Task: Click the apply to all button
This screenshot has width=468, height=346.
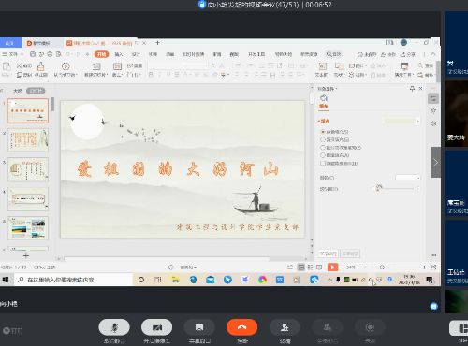Action: [328, 253]
